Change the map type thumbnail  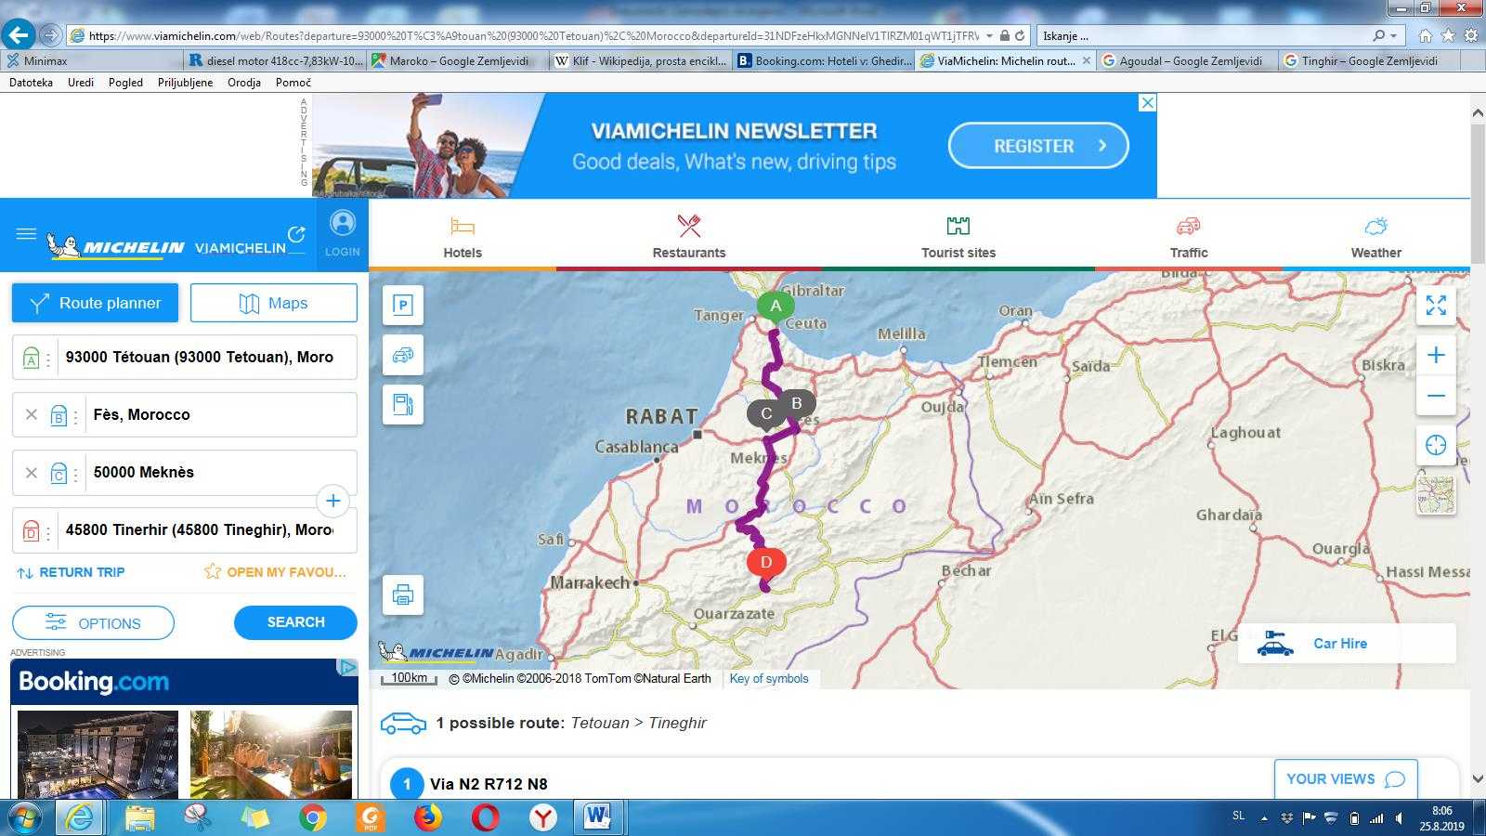[1436, 494]
